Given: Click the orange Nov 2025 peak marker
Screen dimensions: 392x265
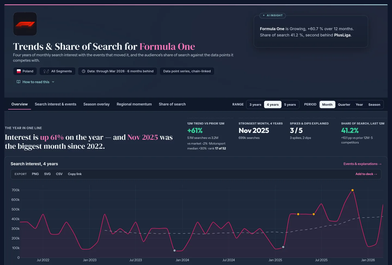Looking at the screenshot, I should pos(353,190).
